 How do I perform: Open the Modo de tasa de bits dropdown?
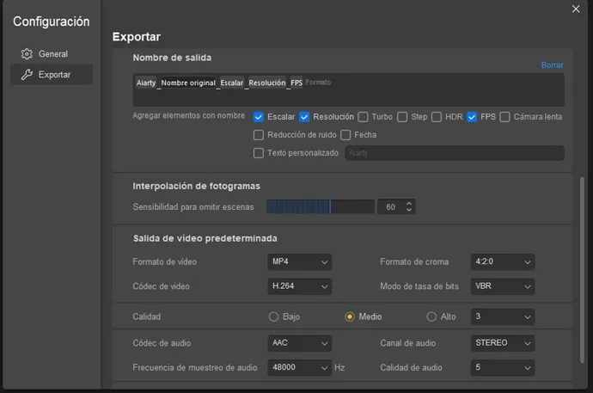(503, 286)
